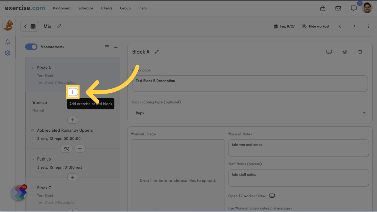Open the Plans menu
This screenshot has height=212, width=377.
142,8
